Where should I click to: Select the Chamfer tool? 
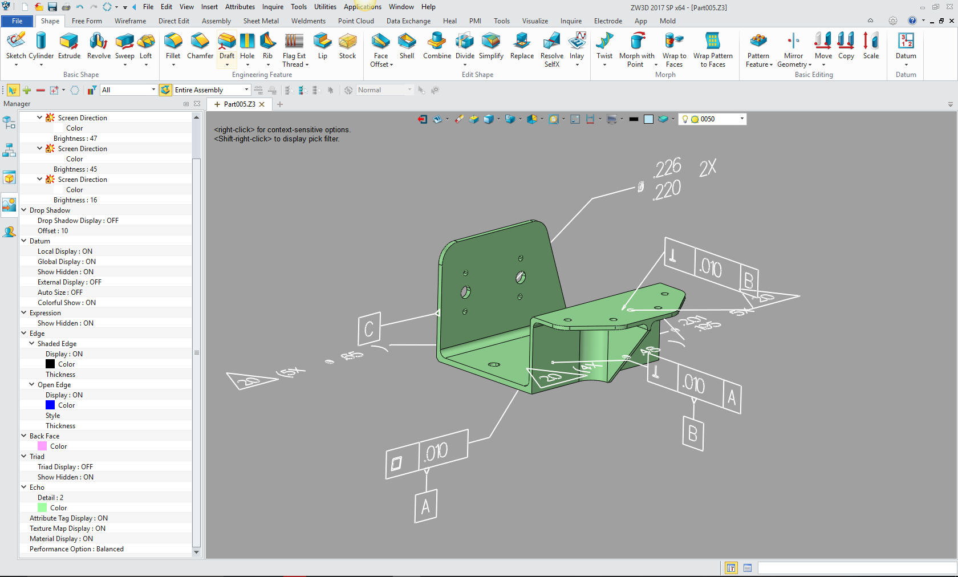(200, 46)
